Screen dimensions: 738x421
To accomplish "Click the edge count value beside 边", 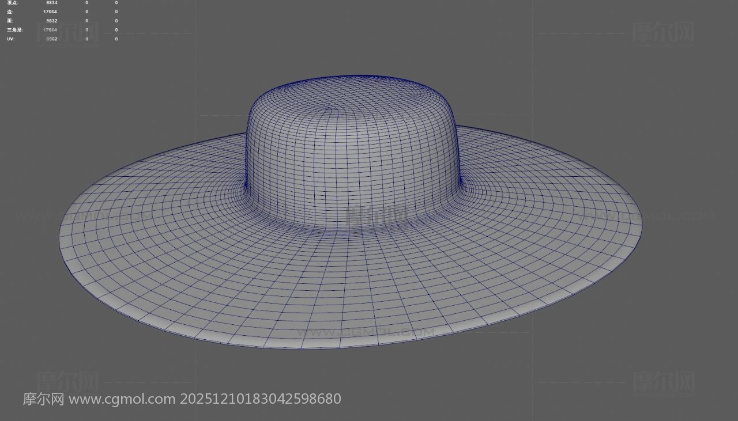I will pos(50,12).
